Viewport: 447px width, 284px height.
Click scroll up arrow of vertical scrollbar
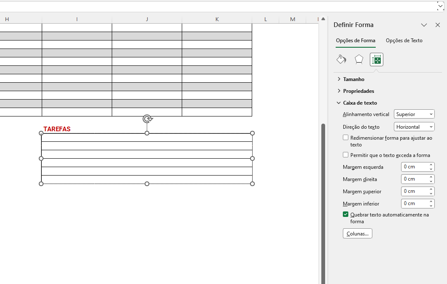(x=323, y=19)
